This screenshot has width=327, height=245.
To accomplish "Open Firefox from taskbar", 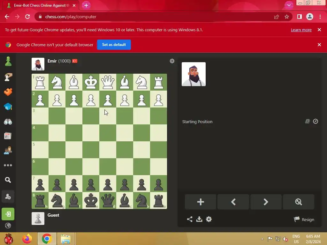I will (x=27, y=239).
